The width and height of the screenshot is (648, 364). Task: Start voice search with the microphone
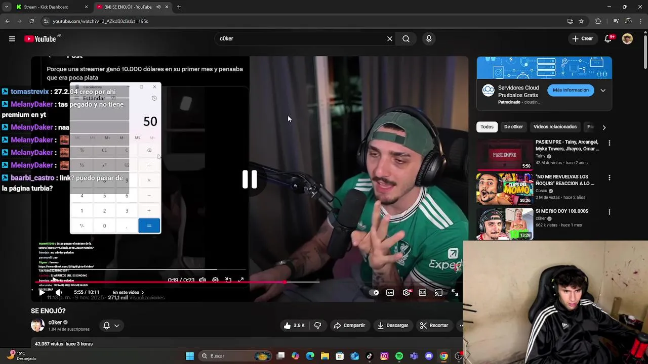pyautogui.click(x=429, y=39)
